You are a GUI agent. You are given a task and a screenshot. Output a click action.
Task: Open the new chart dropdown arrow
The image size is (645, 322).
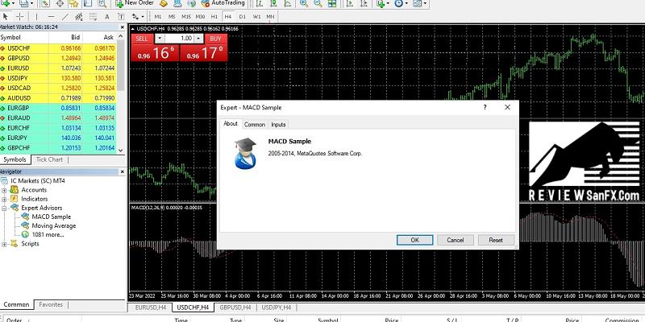[x=14, y=3]
